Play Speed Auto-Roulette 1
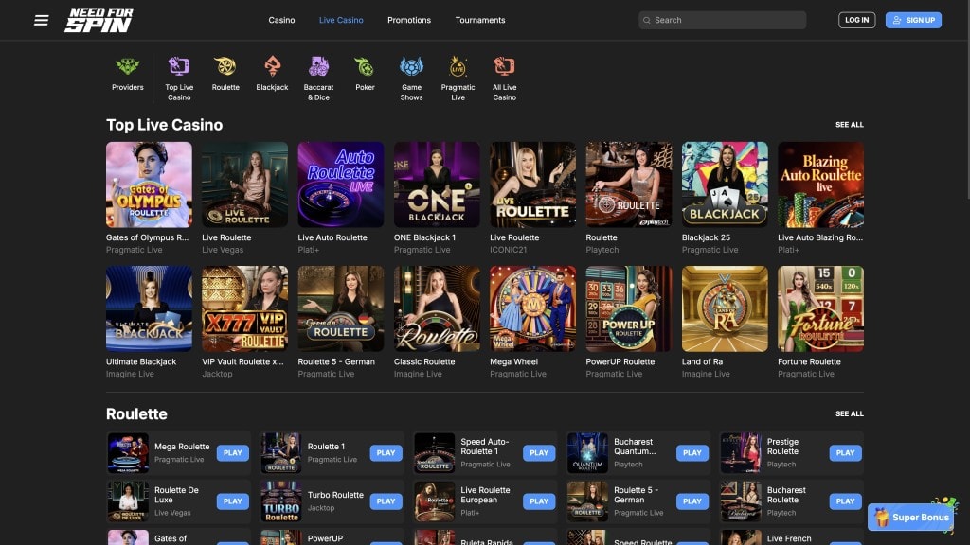 [539, 453]
